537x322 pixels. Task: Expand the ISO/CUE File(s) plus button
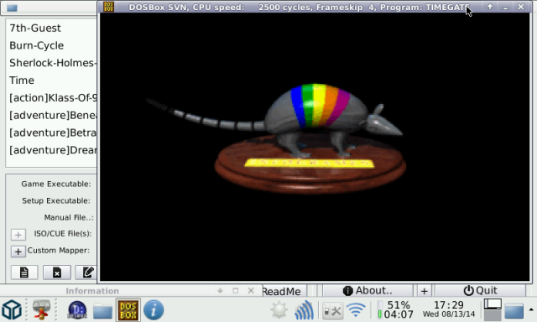[18, 235]
